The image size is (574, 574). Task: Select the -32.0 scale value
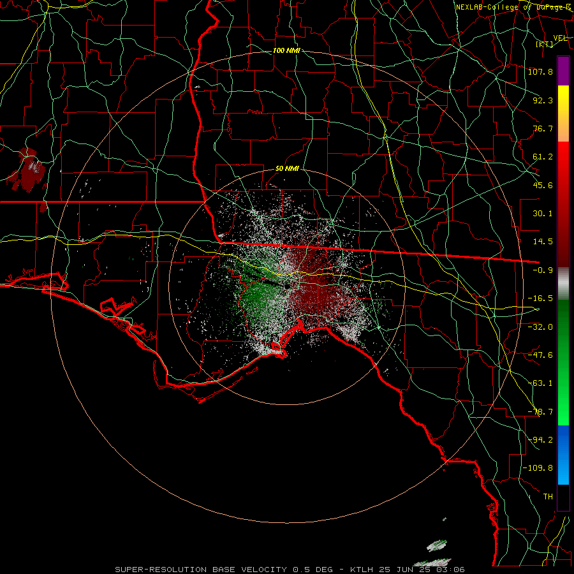coord(540,327)
